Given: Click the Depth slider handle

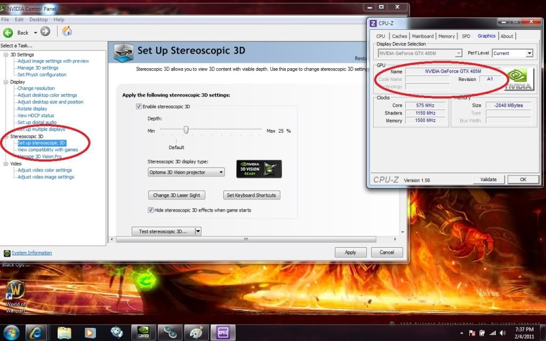Looking at the screenshot, I should 186,130.
